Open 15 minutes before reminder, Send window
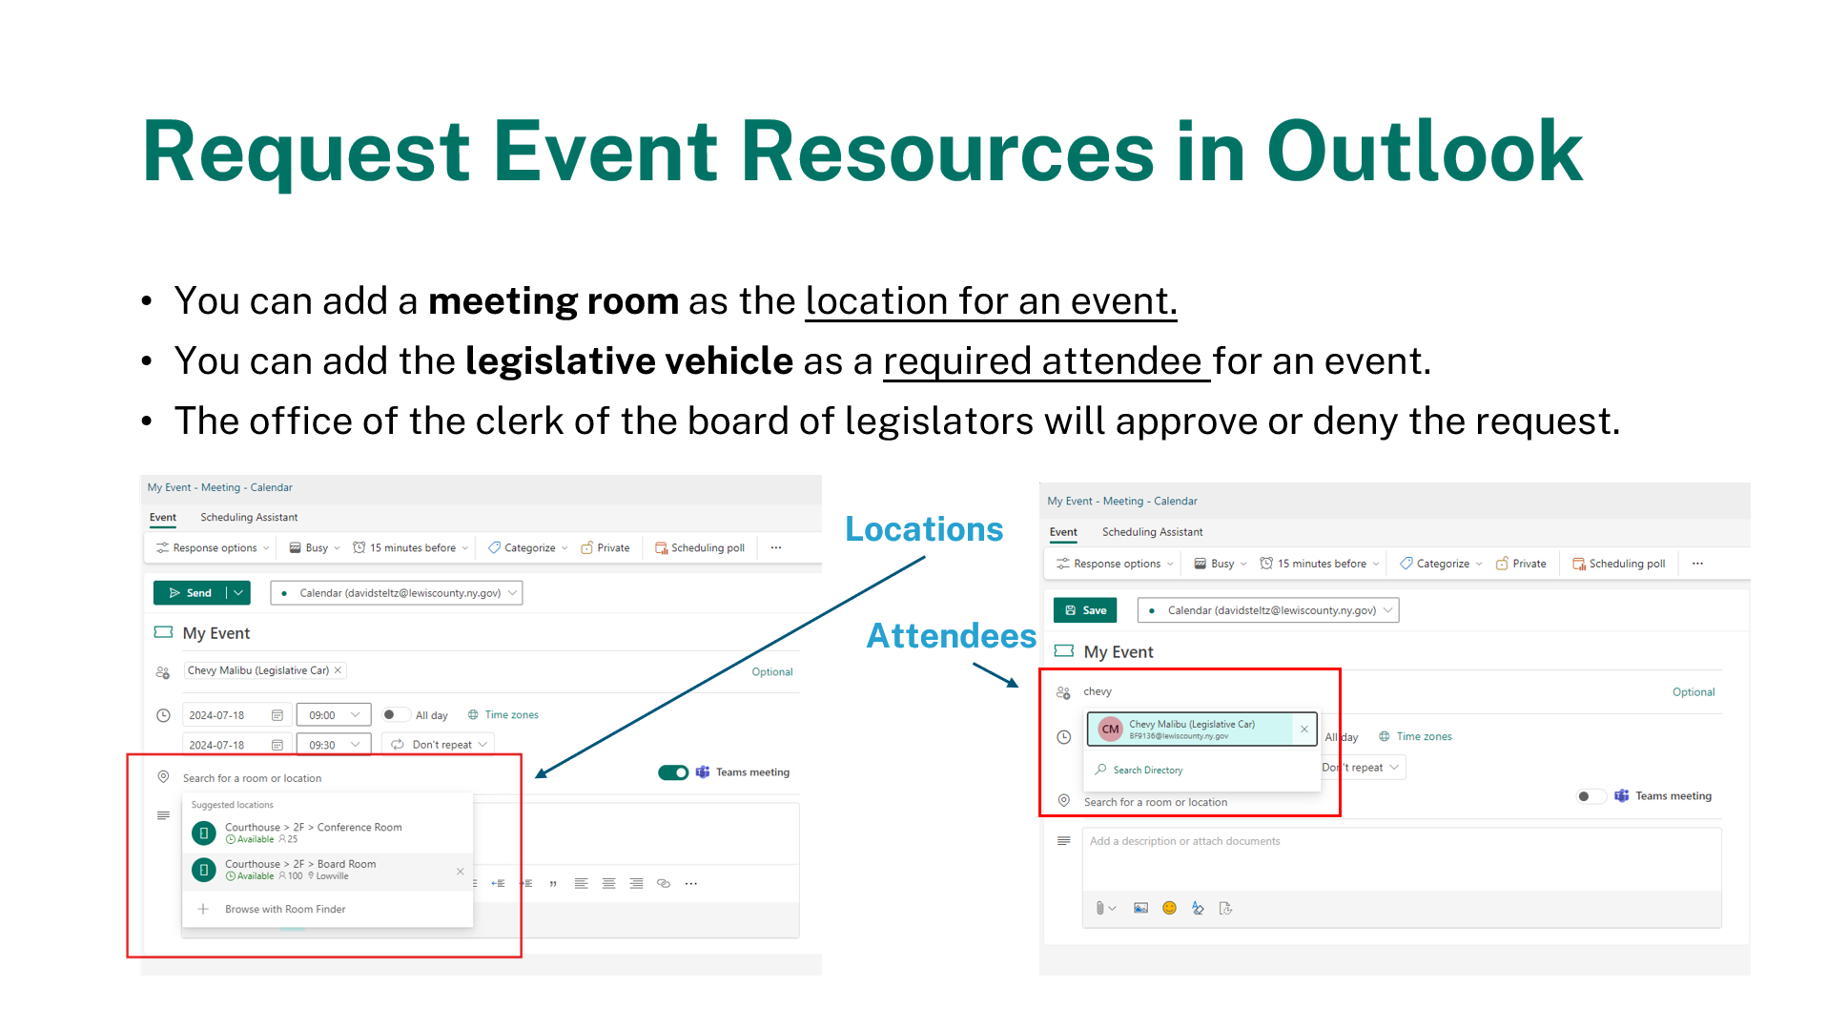Screen dimensions: 1827x1028 [x=410, y=547]
